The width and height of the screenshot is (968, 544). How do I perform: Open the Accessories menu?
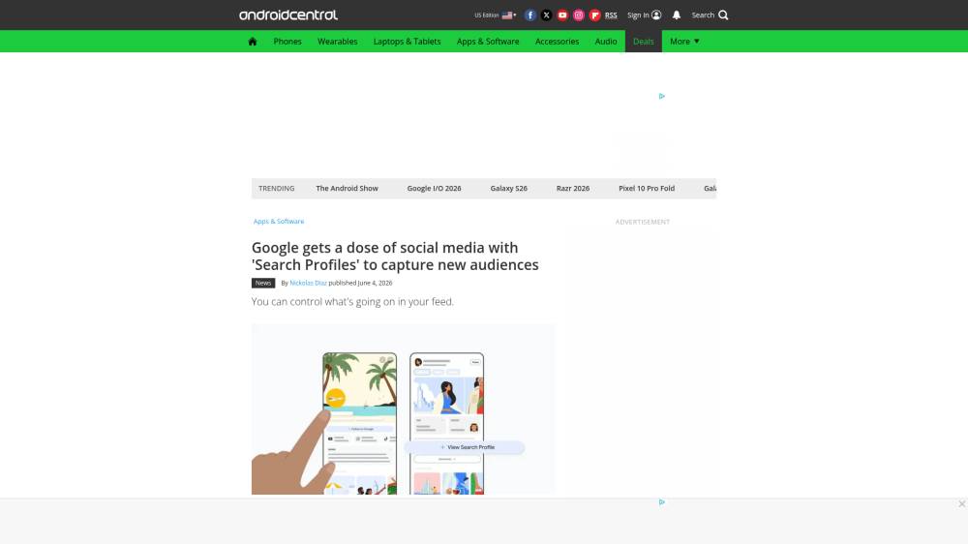[557, 42]
